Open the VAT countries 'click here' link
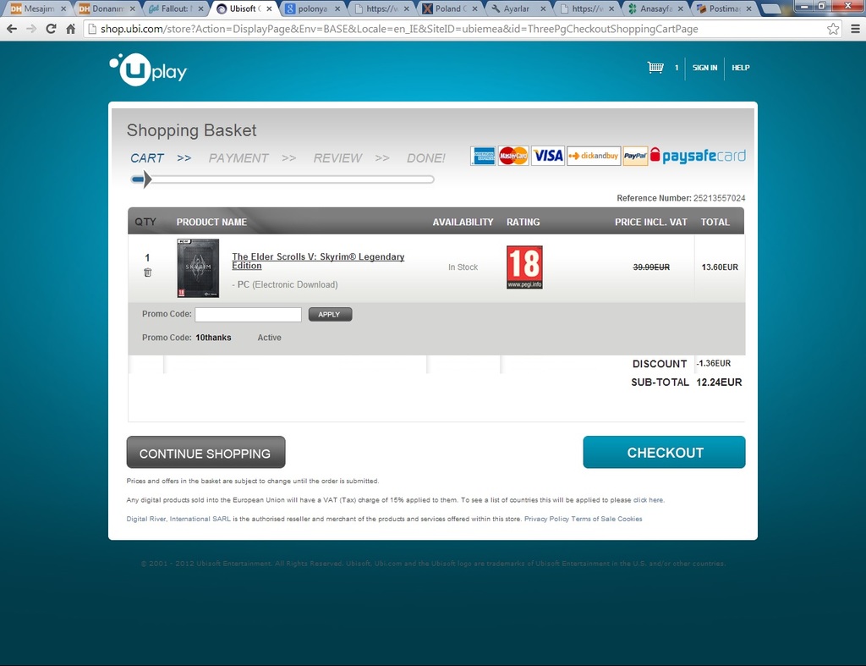Viewport: 866px width, 666px height. point(649,499)
